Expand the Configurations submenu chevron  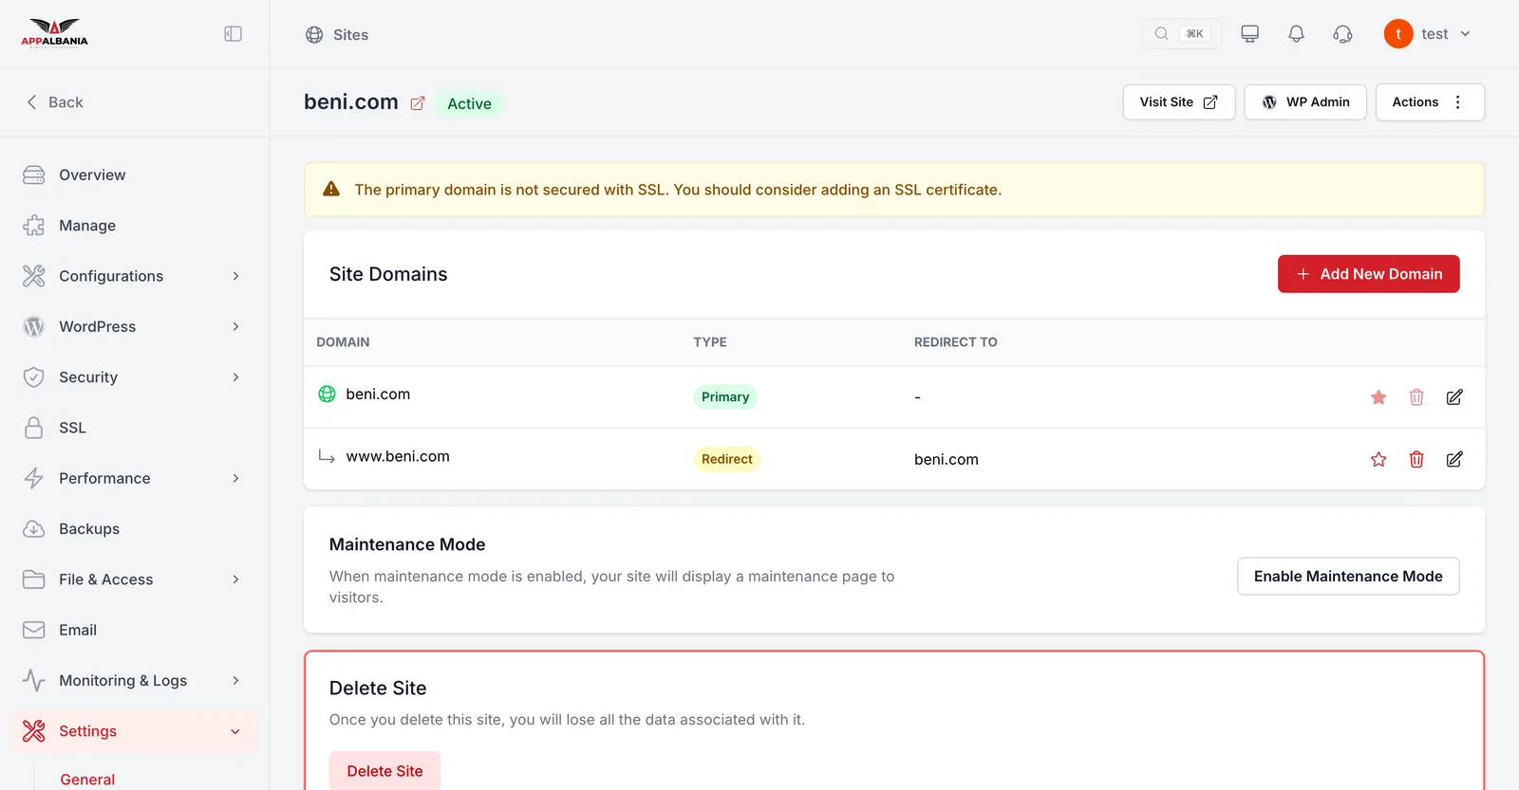(x=235, y=276)
